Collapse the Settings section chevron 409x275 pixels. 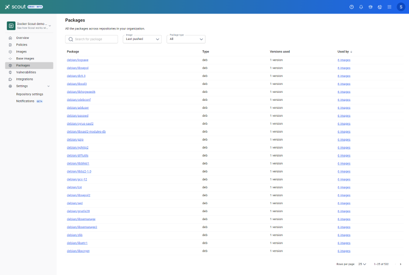48,86
